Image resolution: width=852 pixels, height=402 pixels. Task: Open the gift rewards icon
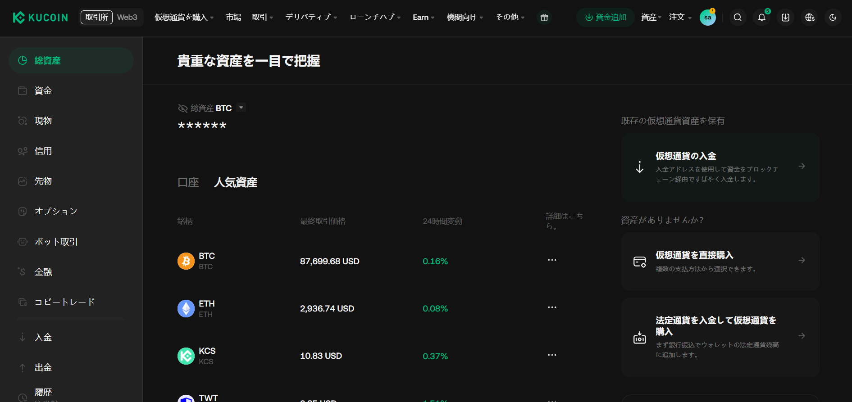coord(544,18)
